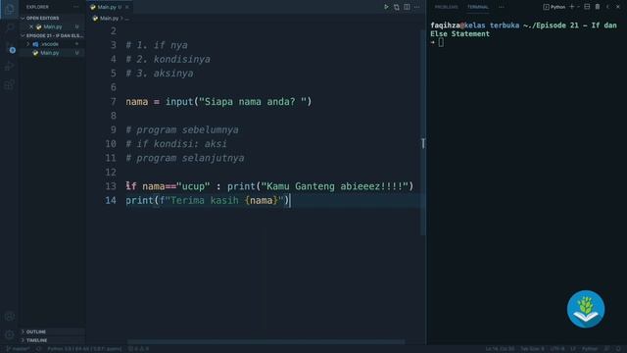Open the Accounts icon in activity bar
This screenshot has height=353, width=627.
10,316
